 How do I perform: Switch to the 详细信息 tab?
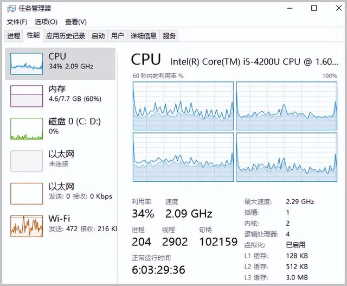[x=144, y=36]
